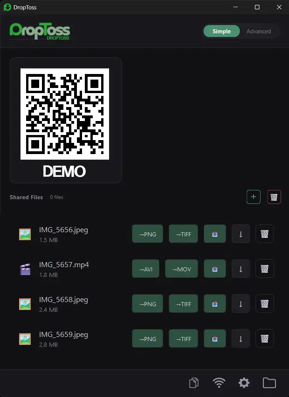Click the add files plus button
This screenshot has width=289, height=397.
tap(254, 197)
